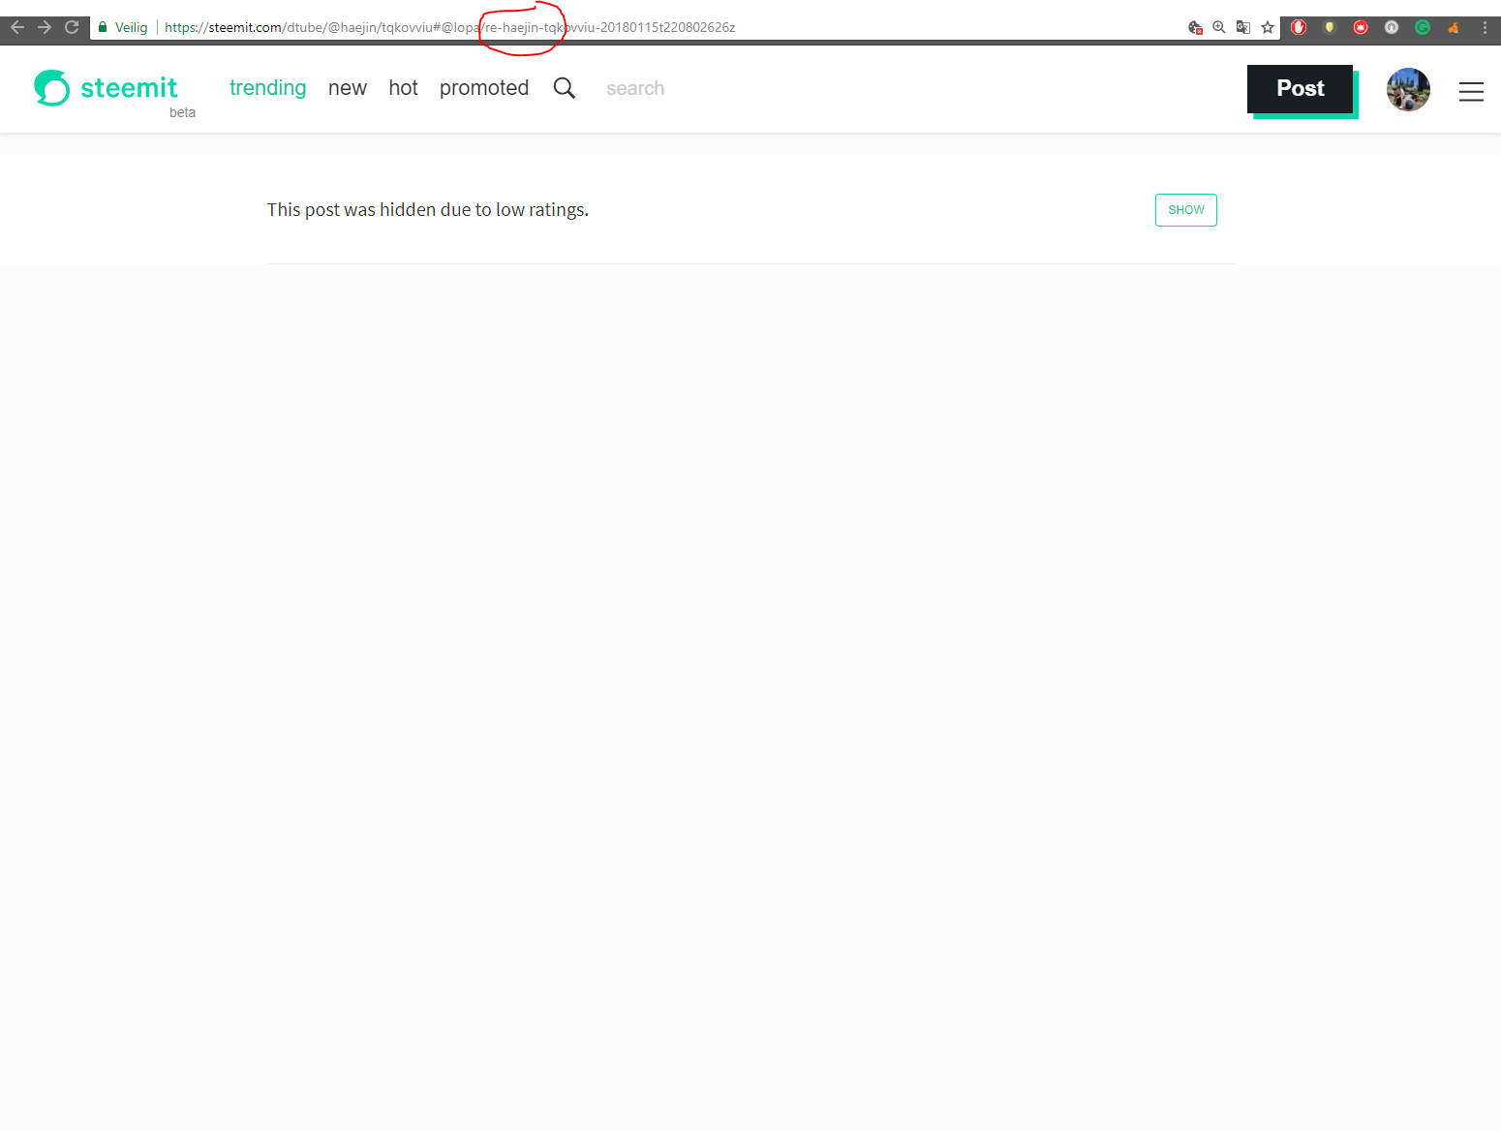Image resolution: width=1501 pixels, height=1131 pixels.
Task: Click the steemit brand name text
Action: pos(129,88)
